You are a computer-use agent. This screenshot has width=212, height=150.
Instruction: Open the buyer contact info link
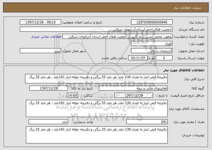click(x=46, y=37)
